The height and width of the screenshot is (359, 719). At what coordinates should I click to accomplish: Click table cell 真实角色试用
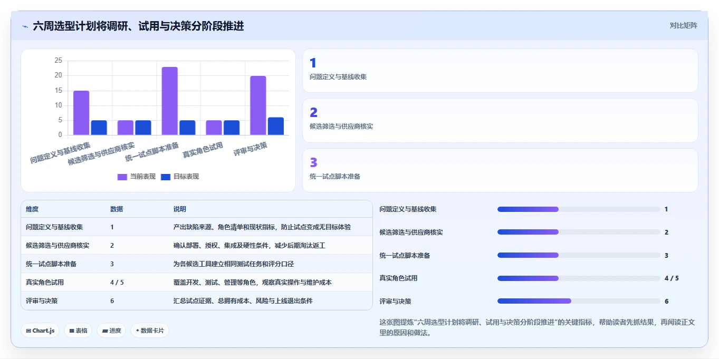click(x=45, y=282)
